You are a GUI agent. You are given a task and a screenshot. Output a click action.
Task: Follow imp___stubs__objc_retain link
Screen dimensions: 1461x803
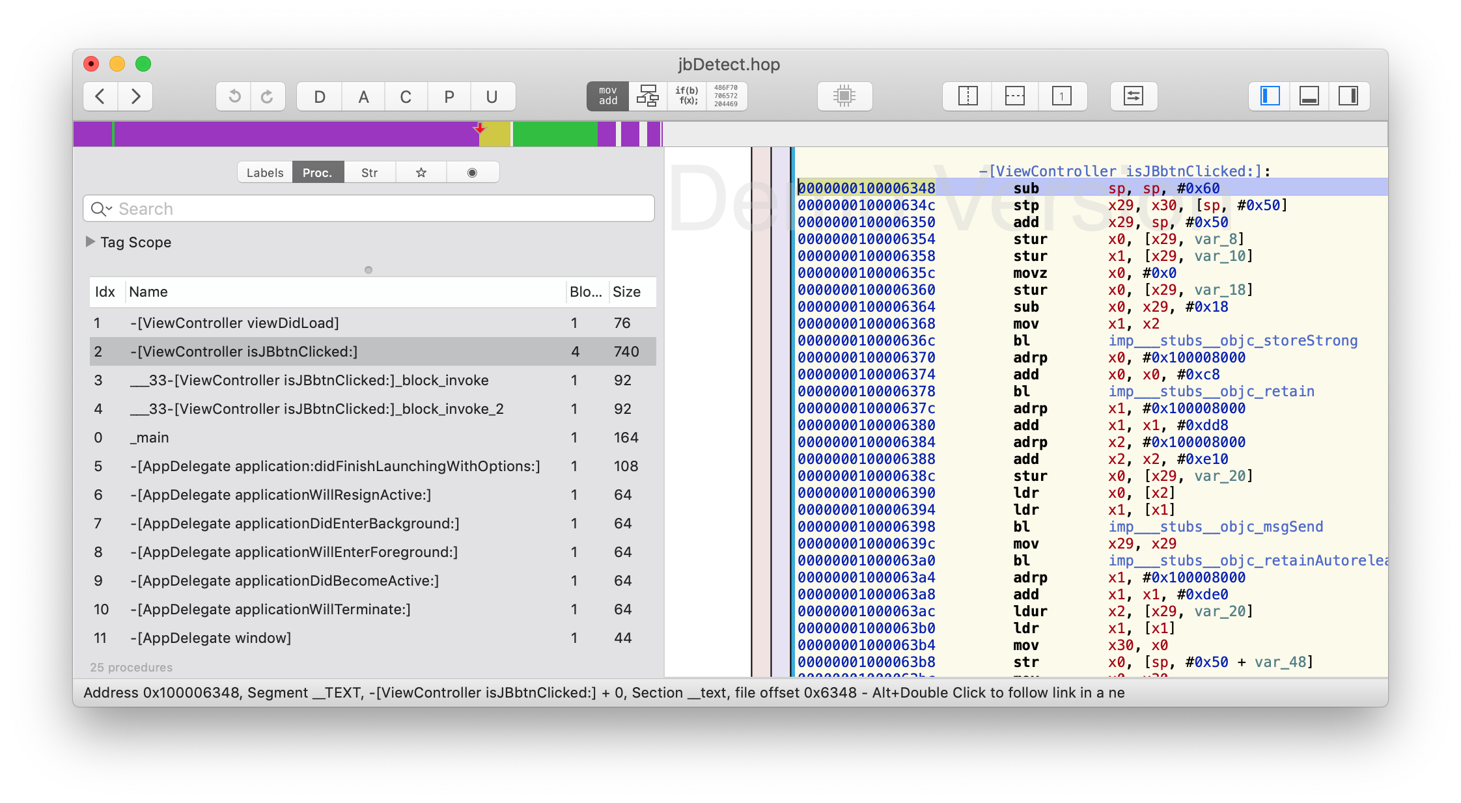click(x=1211, y=391)
